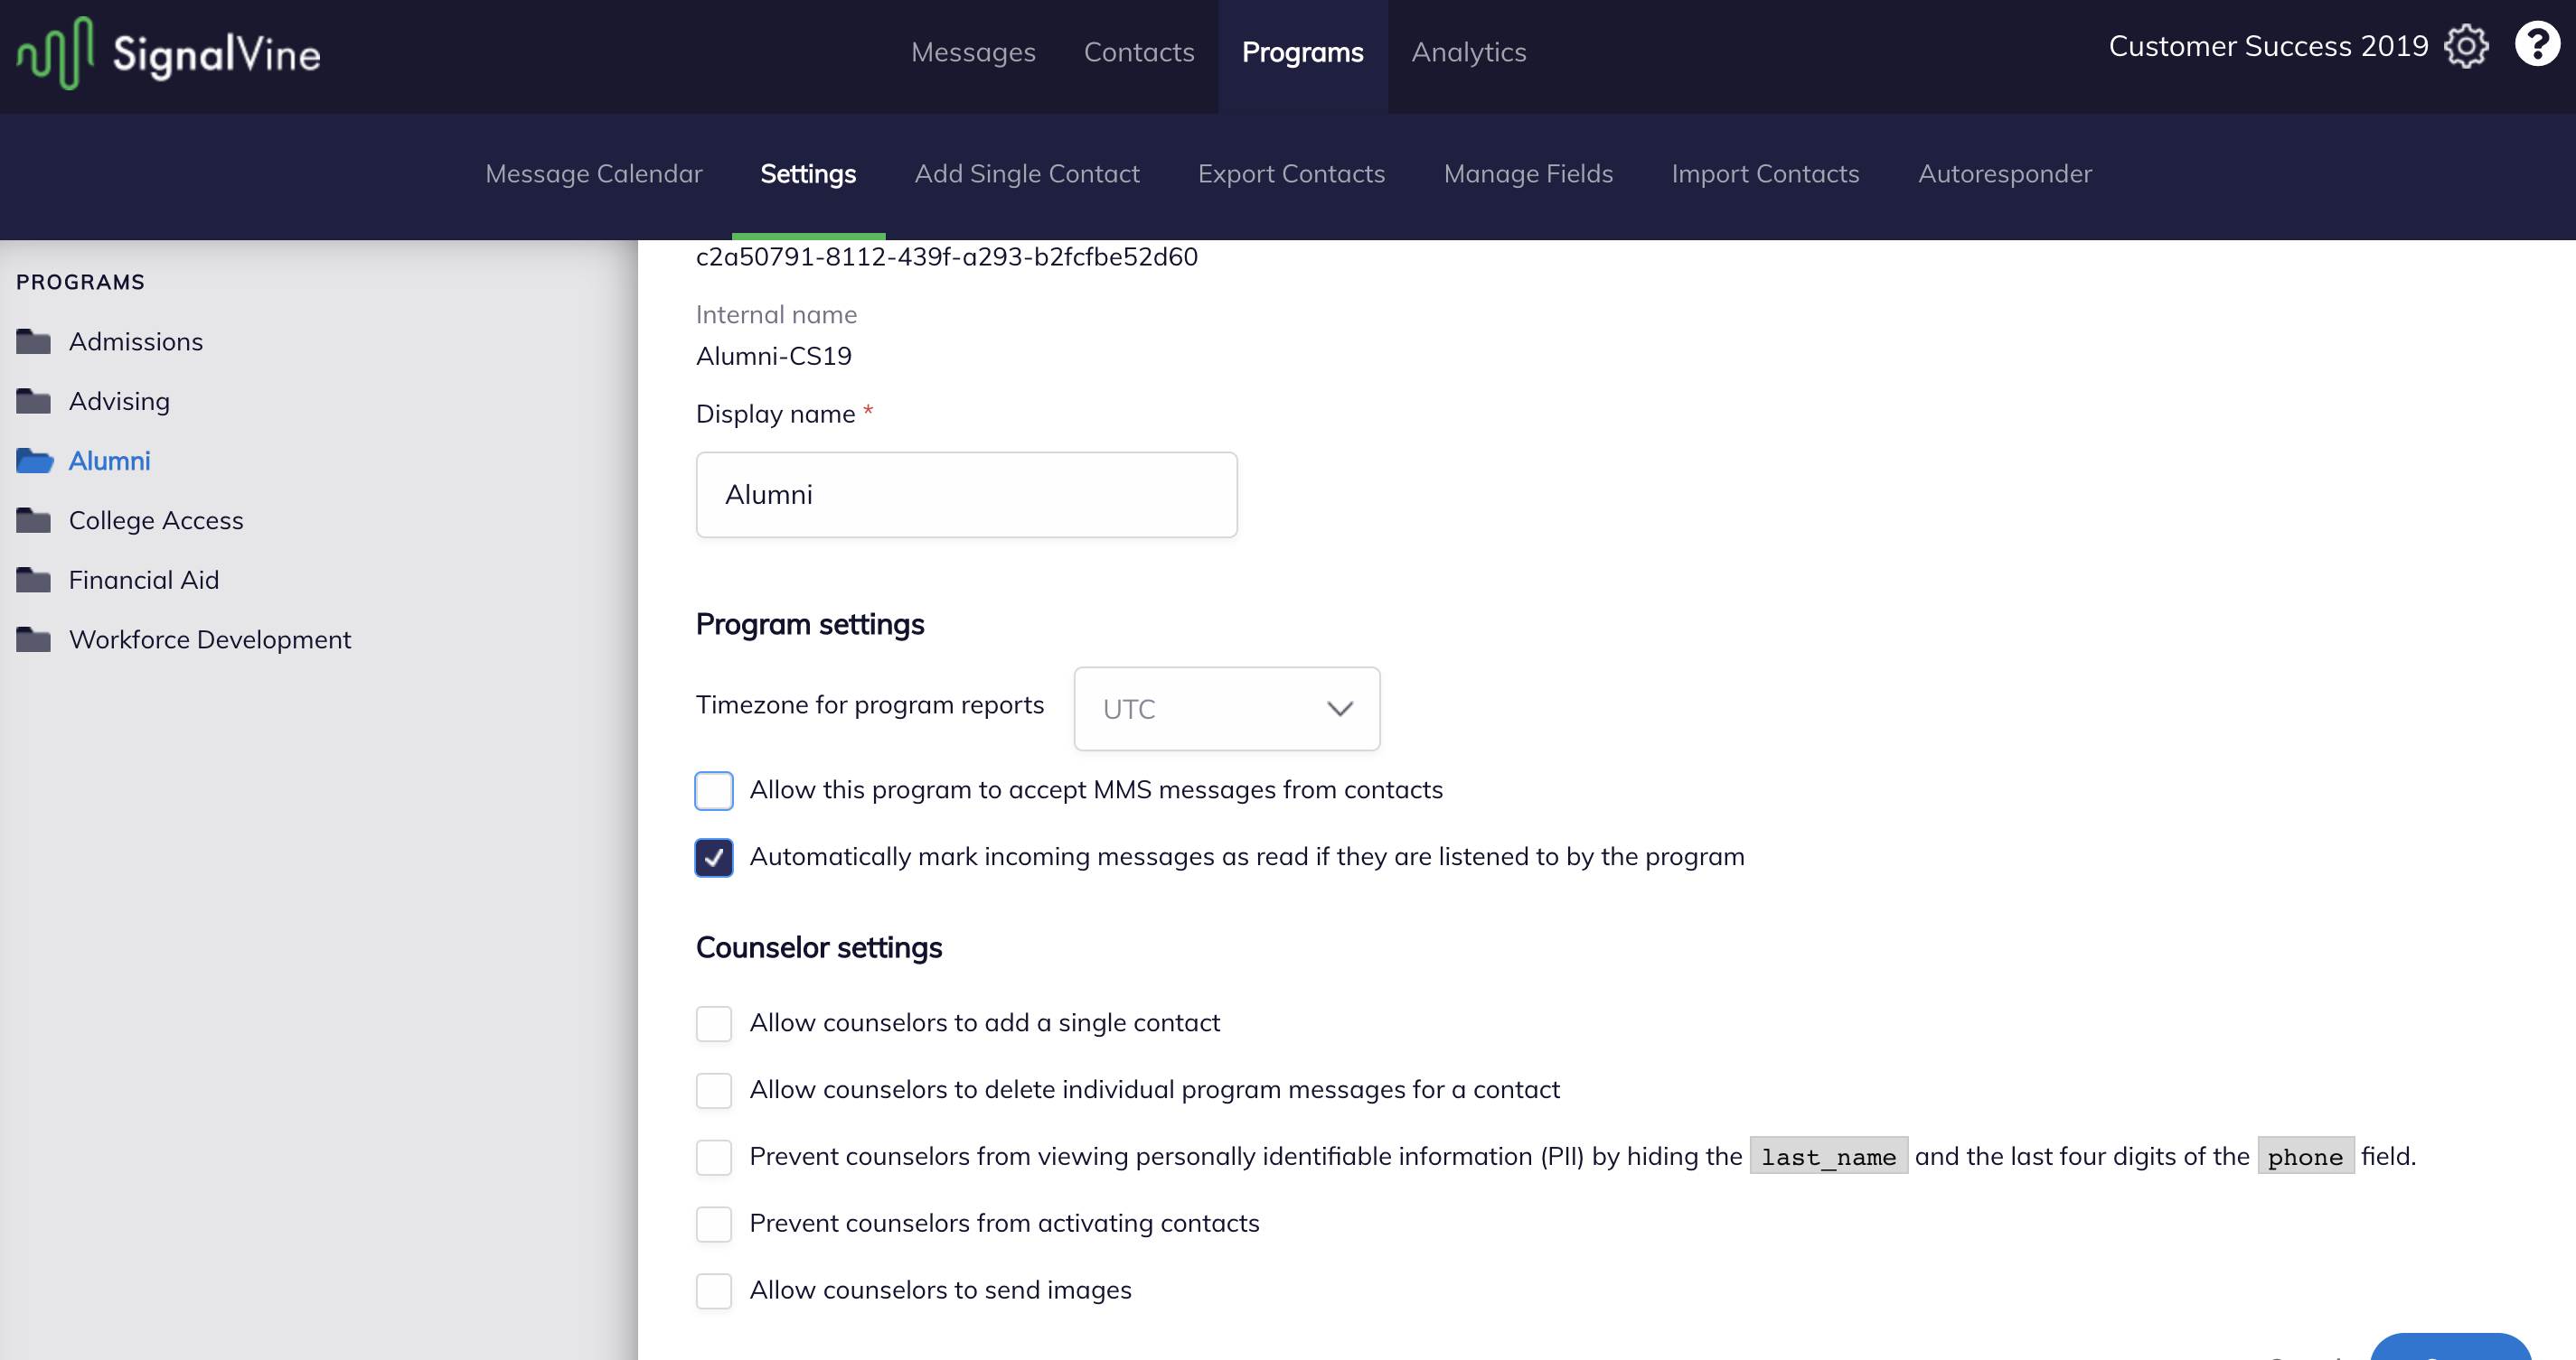Click the Alumni-CS19 internal name text
Image resolution: width=2576 pixels, height=1360 pixels.
773,356
